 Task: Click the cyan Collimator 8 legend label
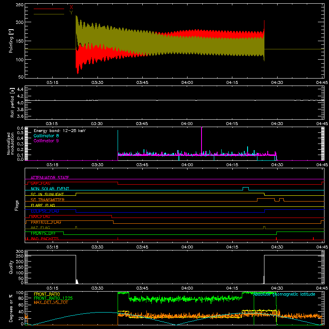46,136
